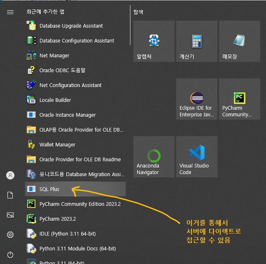
Task: Launch the 알캡처 tile
Action: tap(154, 41)
